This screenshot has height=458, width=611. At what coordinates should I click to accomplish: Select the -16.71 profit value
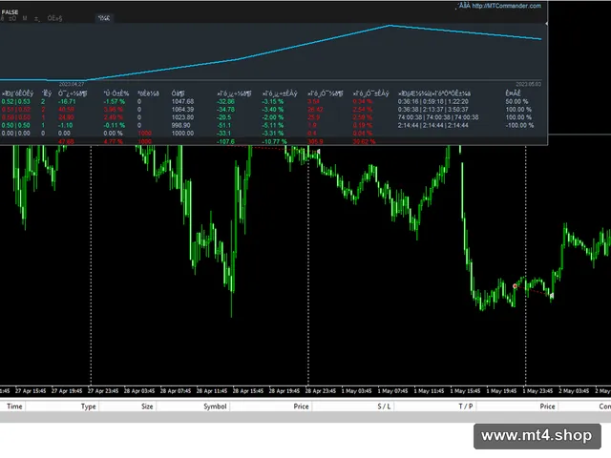click(x=66, y=101)
